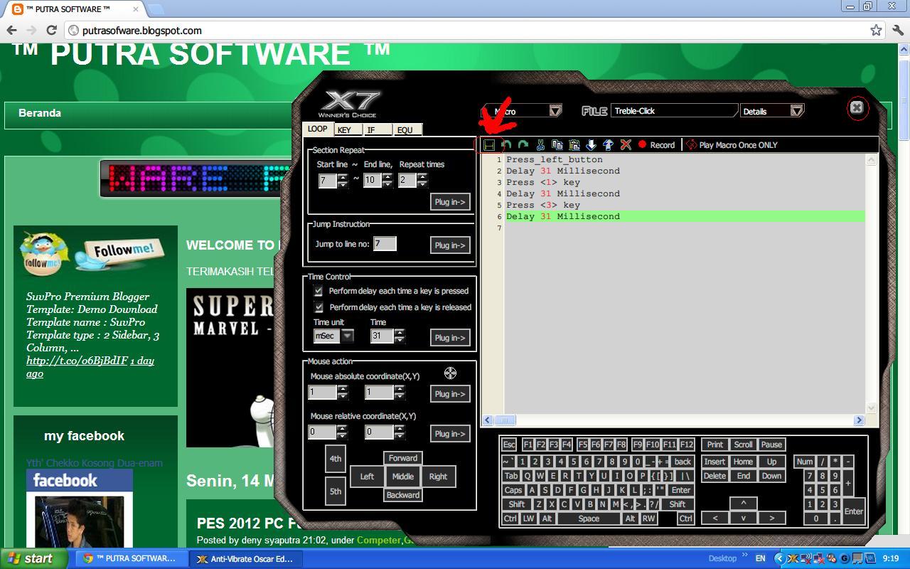Open the Beranda menu on the blog

tap(40, 113)
